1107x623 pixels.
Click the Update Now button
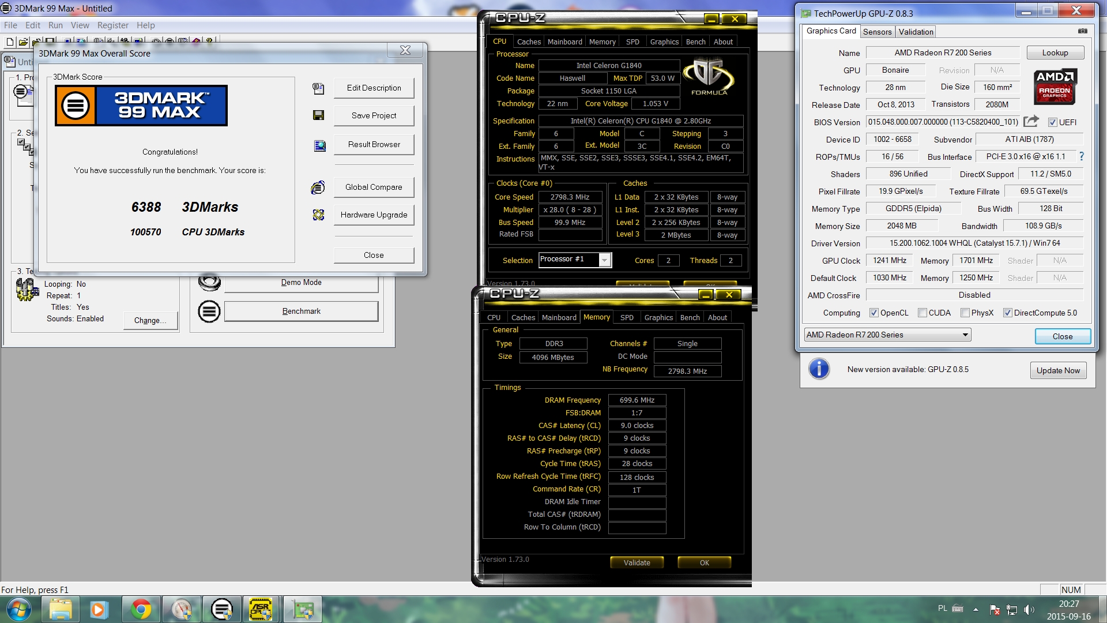pos(1058,370)
